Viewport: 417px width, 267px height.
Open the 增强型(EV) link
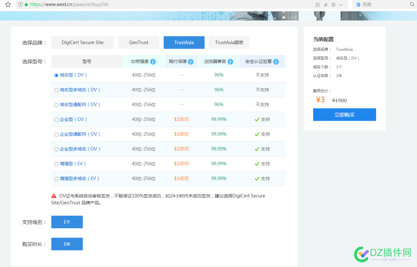point(73,164)
